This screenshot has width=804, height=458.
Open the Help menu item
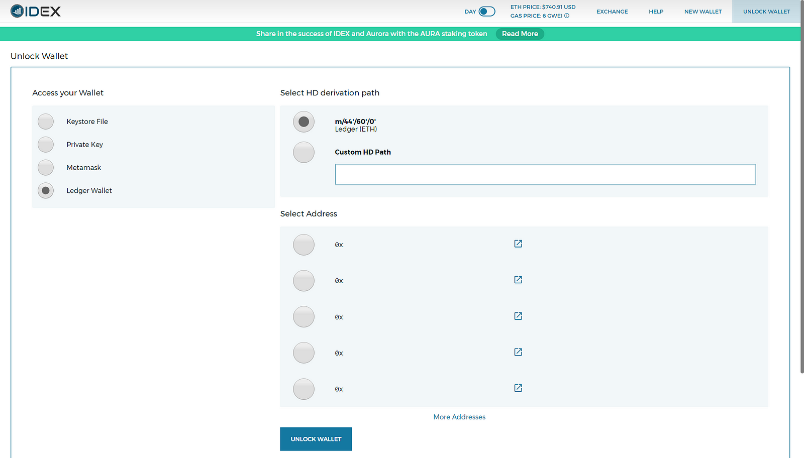[x=656, y=12]
